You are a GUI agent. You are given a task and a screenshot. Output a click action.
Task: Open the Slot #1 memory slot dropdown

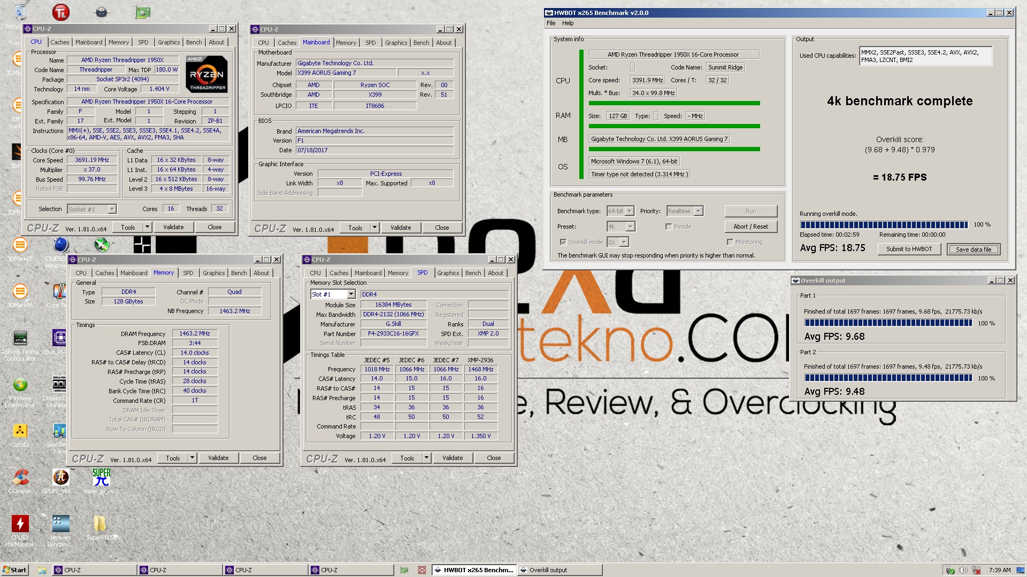(x=333, y=294)
